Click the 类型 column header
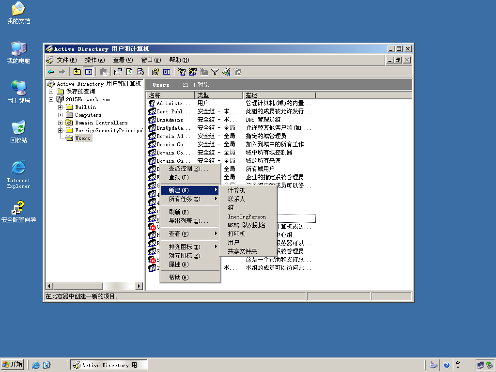 pos(218,95)
